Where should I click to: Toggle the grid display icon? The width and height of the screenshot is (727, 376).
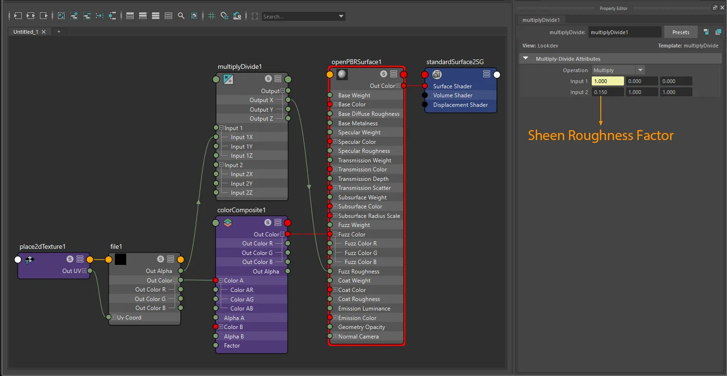(212, 16)
